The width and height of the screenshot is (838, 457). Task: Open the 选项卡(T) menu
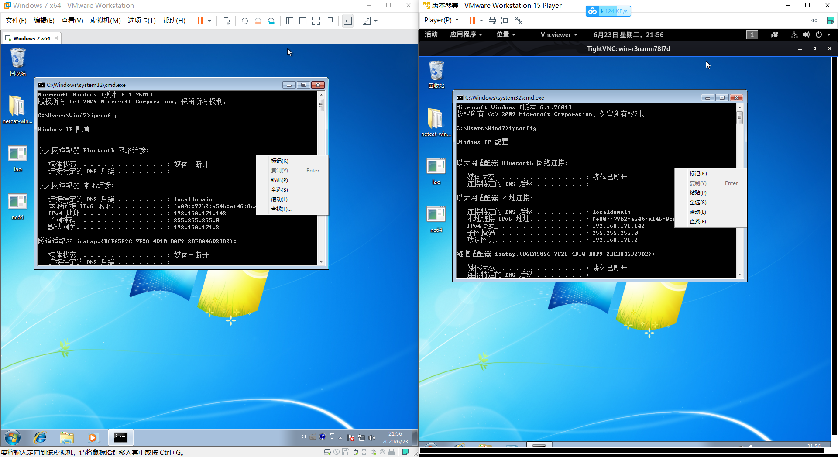(x=142, y=21)
